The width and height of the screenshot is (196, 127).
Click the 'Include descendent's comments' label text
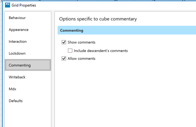[x=101, y=51]
